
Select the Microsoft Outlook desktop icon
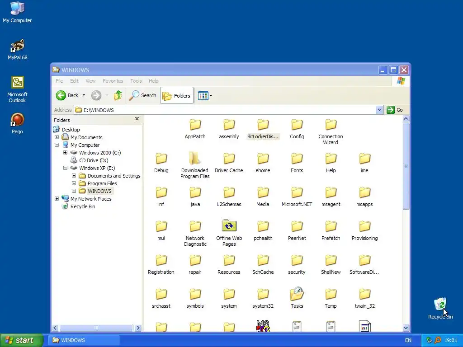18,89
